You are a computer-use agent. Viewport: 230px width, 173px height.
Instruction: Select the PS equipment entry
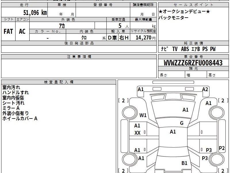[x=205, y=49]
